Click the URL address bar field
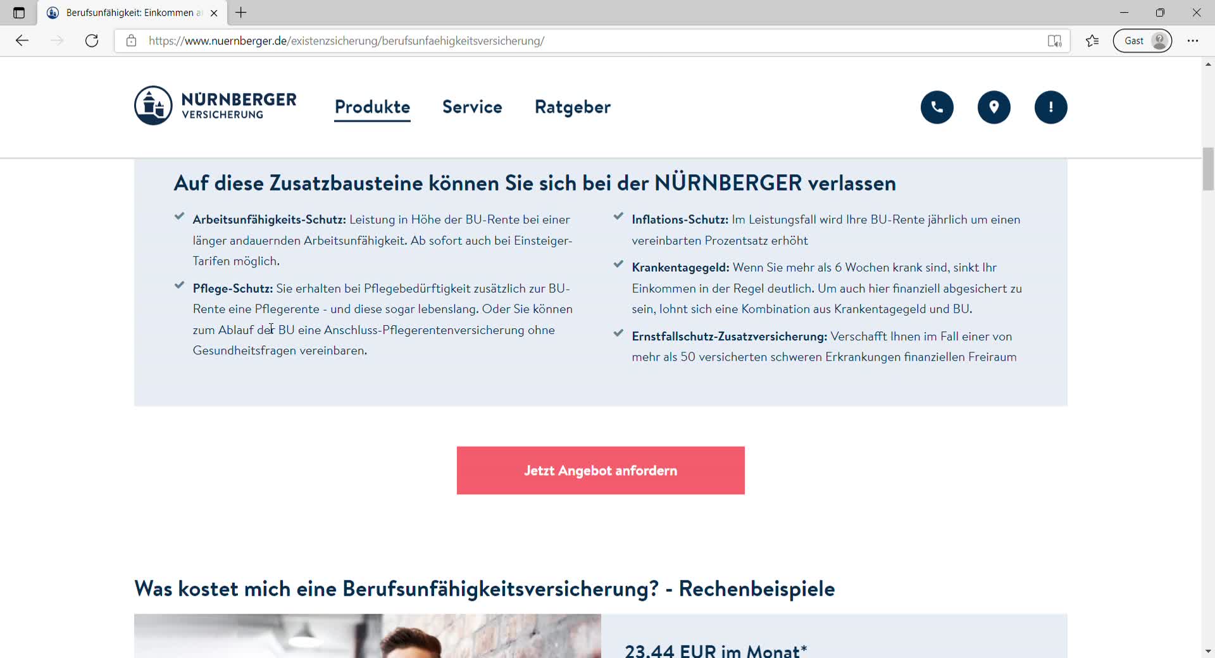1215x658 pixels. pyautogui.click(x=570, y=41)
